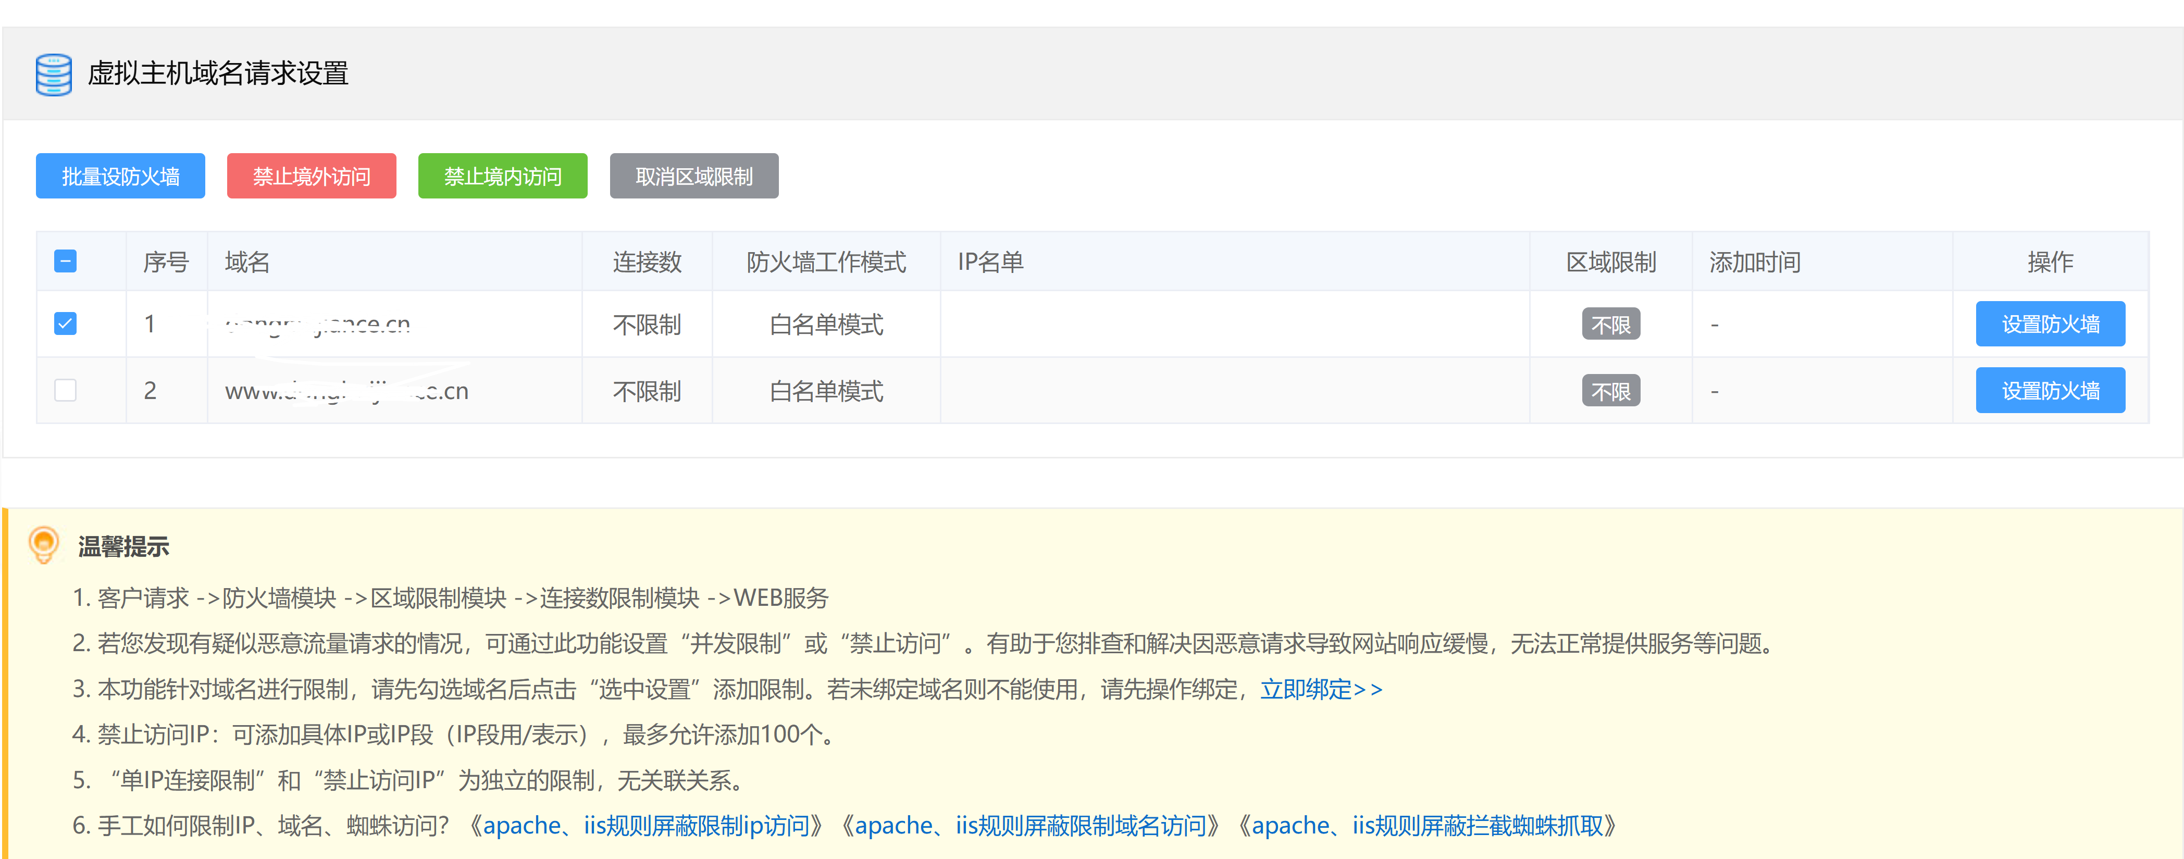2184x859 pixels.
Task: Open apache、iis规则屏蔽拦截蜘蛛抓取 link
Action: pyautogui.click(x=1426, y=825)
